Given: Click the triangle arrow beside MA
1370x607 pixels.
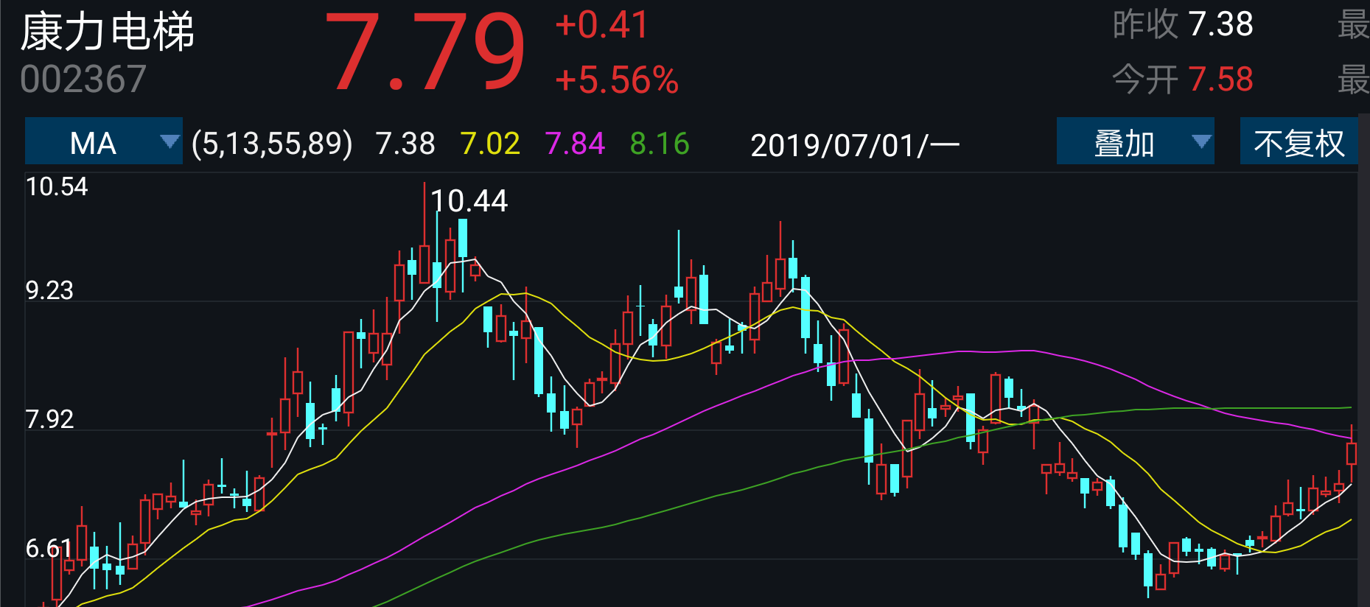Looking at the screenshot, I should [x=169, y=141].
